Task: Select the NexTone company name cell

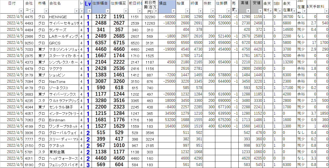Action: point(64,81)
